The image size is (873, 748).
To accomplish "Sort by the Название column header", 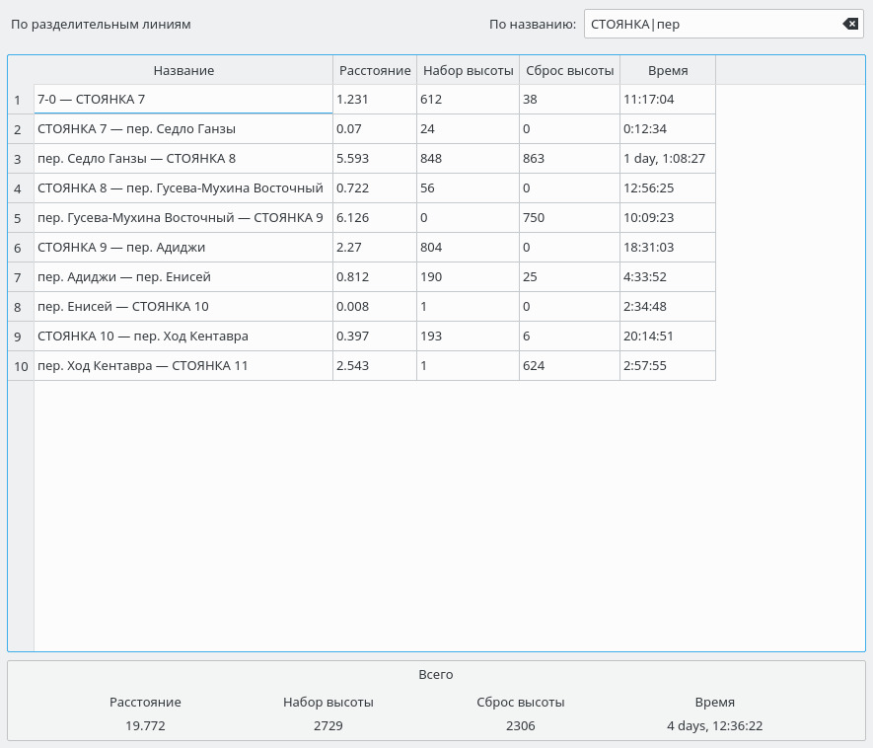I will click(x=183, y=70).
